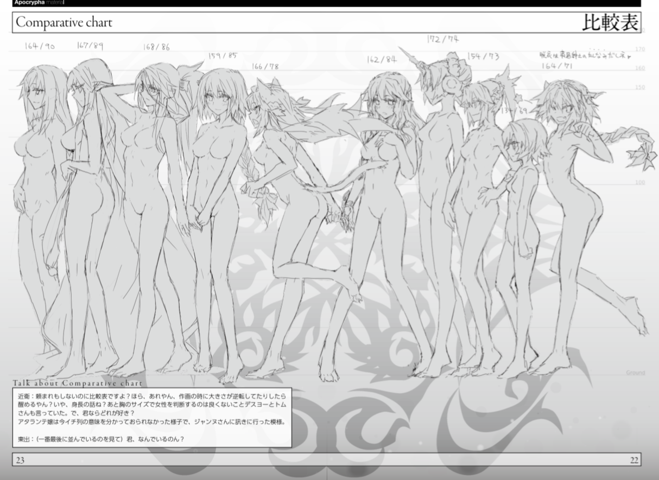This screenshot has height=480, width=659.
Task: Click the 159/85 measurement label
Action: point(223,55)
